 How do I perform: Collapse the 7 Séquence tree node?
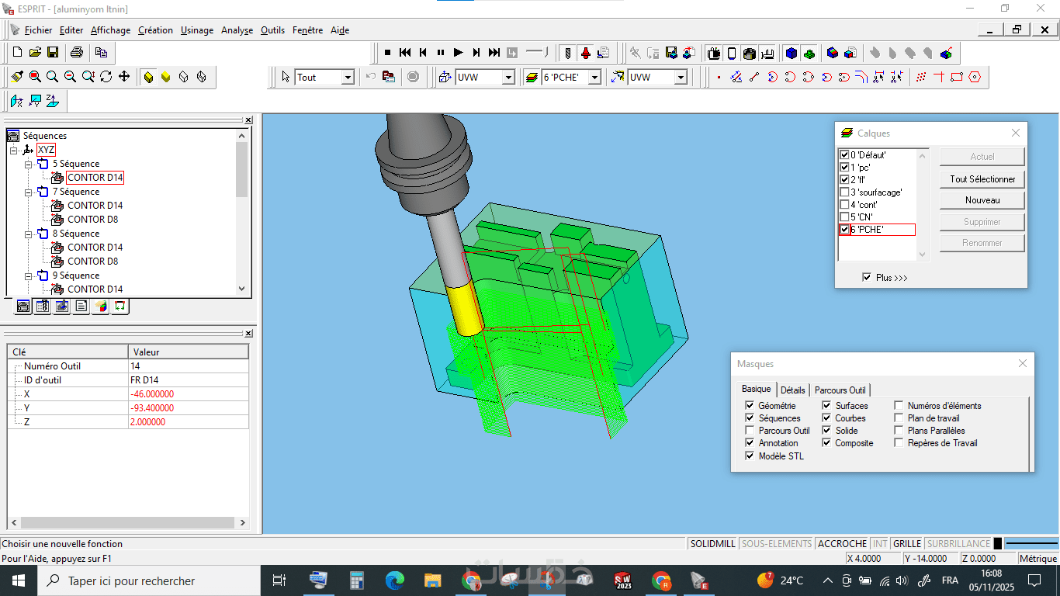[x=28, y=192]
